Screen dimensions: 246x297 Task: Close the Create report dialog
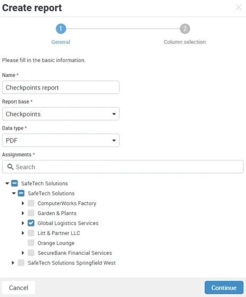239,7
